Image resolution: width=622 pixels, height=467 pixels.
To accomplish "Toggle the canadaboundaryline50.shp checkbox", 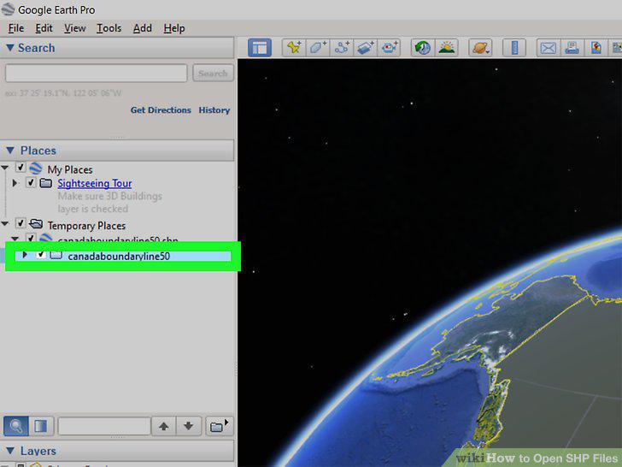I will 31,238.
